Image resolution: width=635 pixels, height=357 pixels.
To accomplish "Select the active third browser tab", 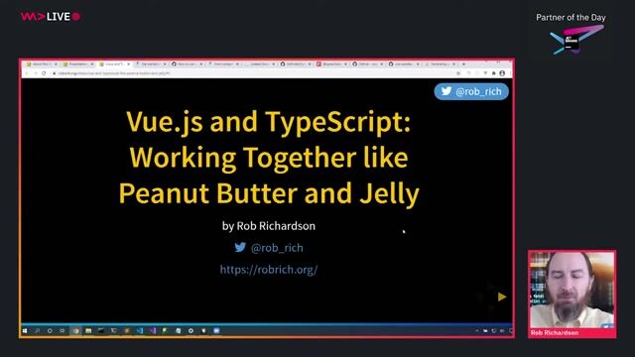I will 115,63.
